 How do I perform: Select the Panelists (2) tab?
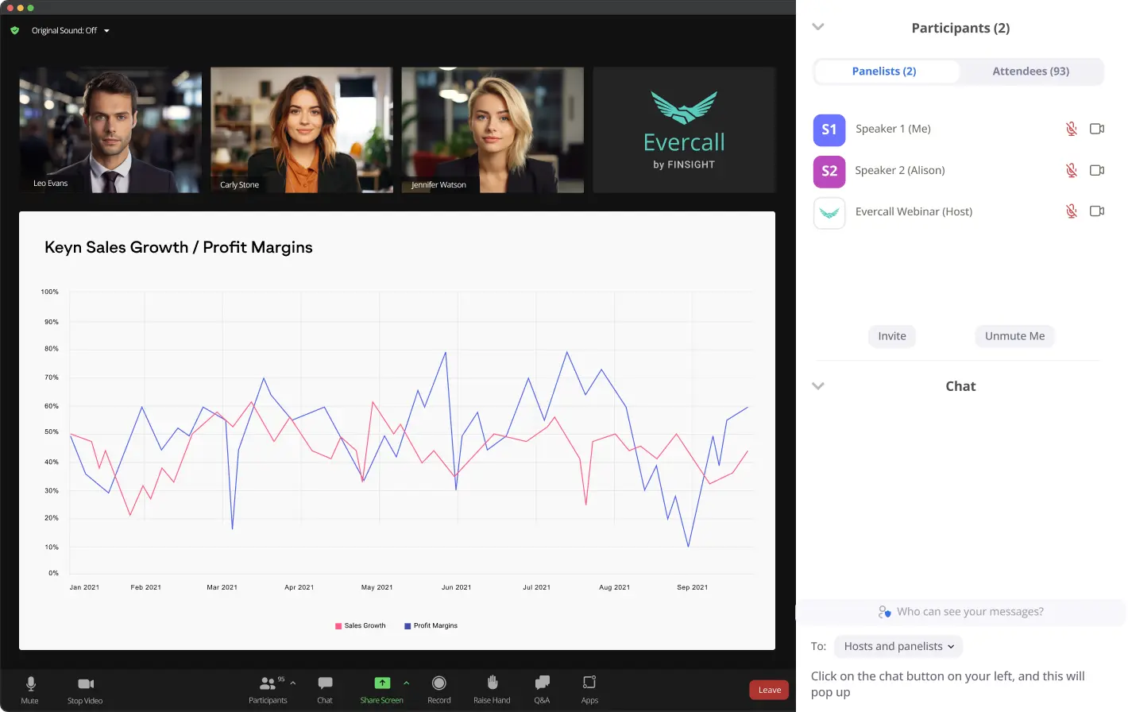point(884,72)
